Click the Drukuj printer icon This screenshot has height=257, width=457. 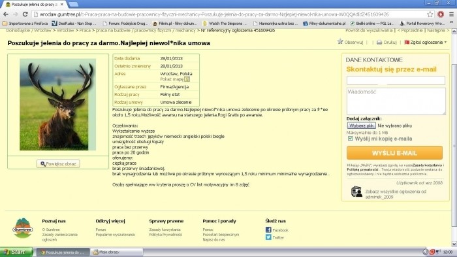click(x=379, y=43)
